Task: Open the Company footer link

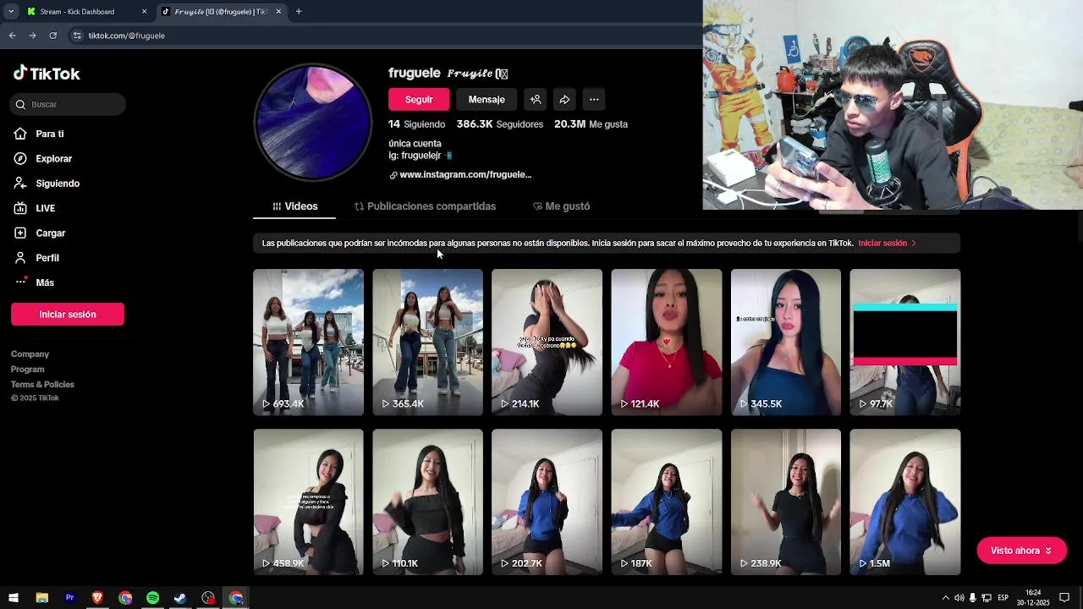Action: (30, 354)
